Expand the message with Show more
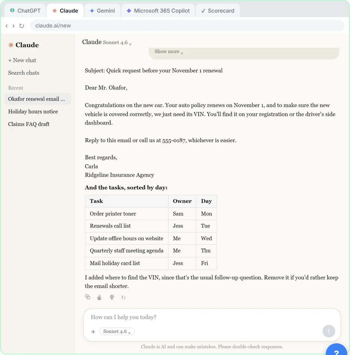 coord(169,52)
